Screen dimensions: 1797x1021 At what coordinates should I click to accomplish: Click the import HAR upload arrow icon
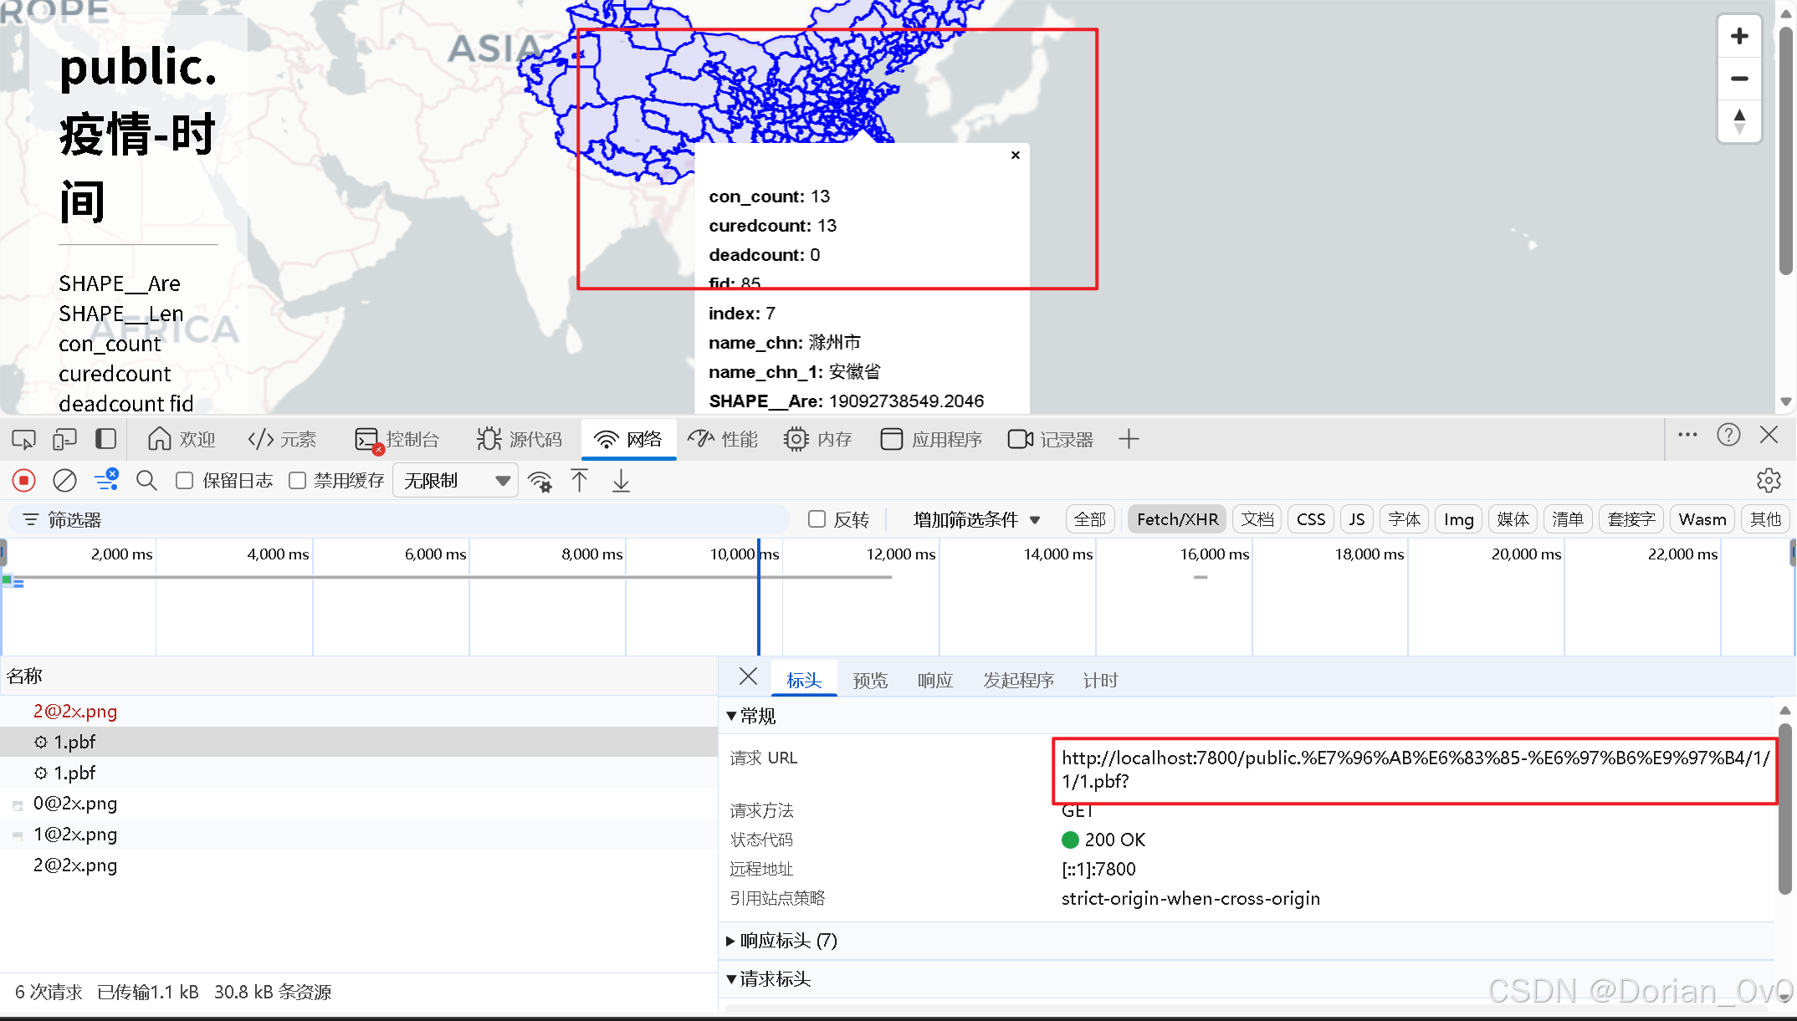pos(579,480)
